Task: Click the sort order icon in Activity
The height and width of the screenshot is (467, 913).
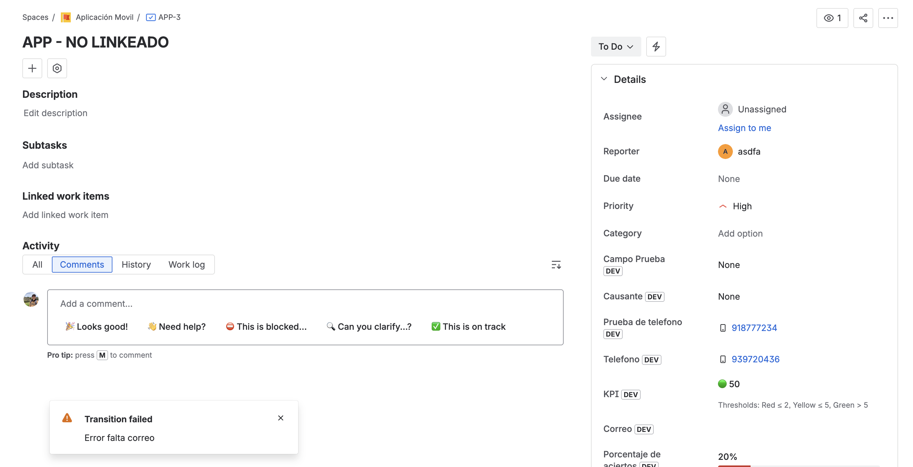Action: 556,265
